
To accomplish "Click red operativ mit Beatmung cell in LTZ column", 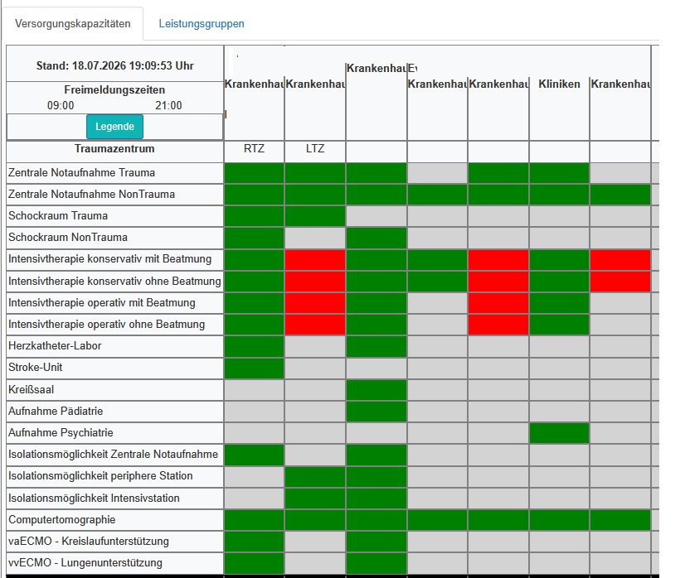I will click(315, 303).
